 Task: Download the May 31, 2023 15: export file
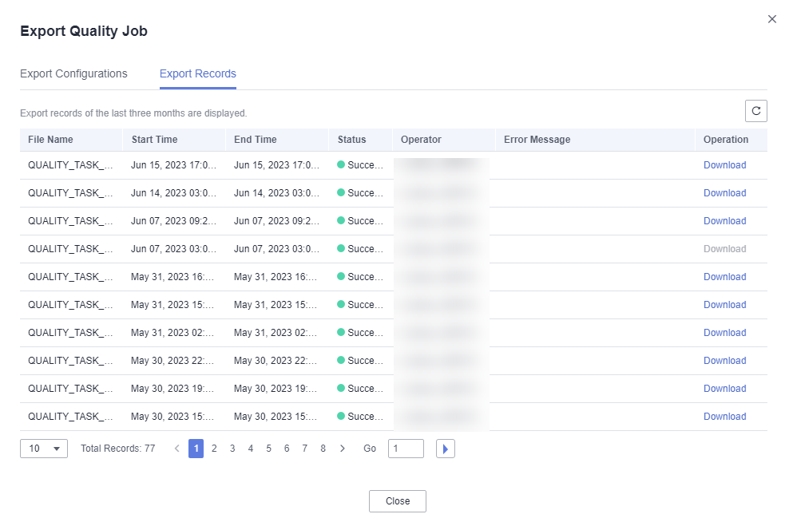point(724,305)
